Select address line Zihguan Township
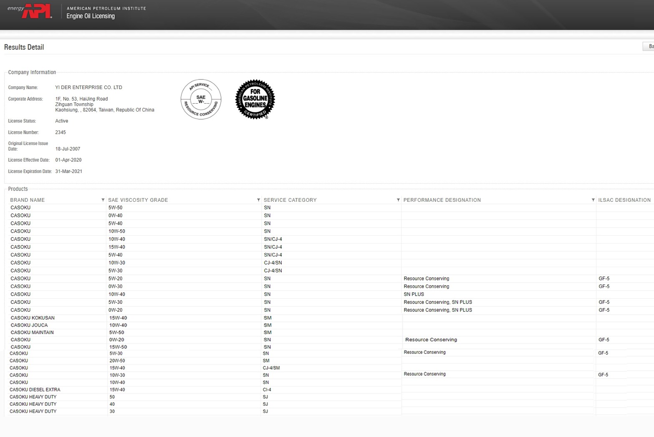 click(74, 104)
